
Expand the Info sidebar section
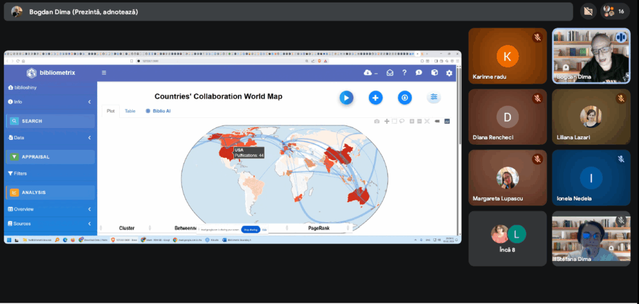50,102
